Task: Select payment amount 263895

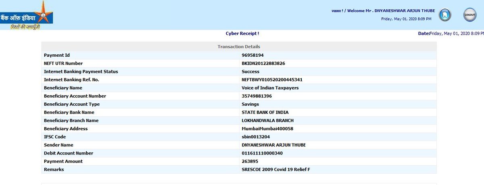Action: tap(250, 161)
